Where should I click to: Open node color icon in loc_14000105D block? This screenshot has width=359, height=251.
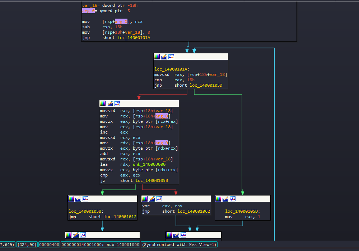click(x=218, y=199)
